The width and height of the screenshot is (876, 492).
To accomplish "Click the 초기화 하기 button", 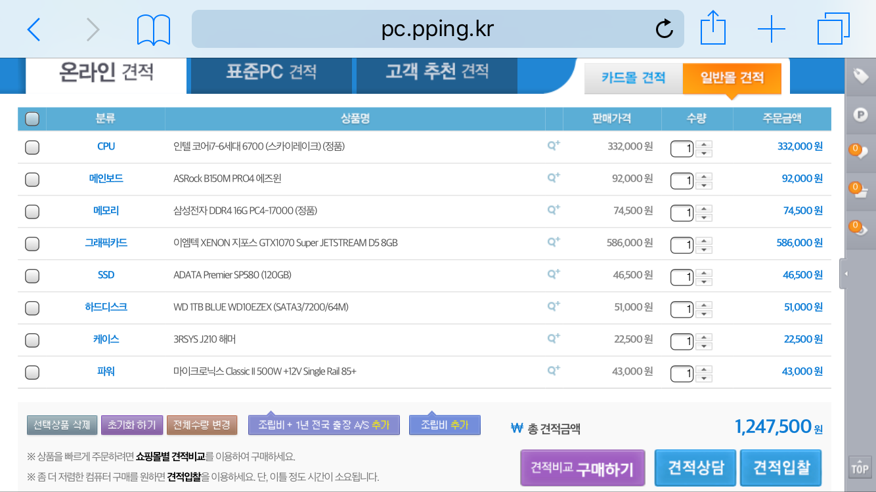I will pyautogui.click(x=132, y=425).
